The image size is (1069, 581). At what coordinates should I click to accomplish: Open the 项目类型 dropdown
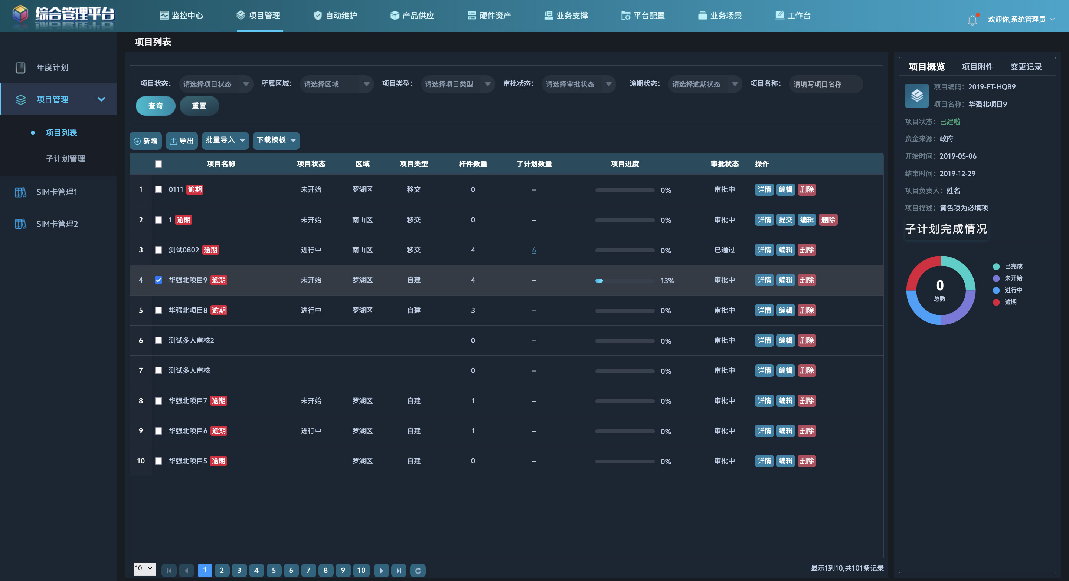point(458,84)
